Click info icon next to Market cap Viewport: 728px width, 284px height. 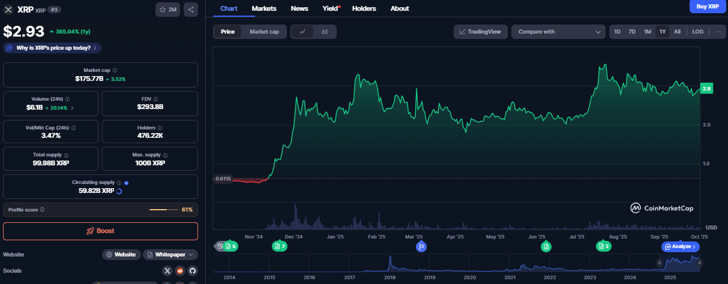(x=115, y=71)
